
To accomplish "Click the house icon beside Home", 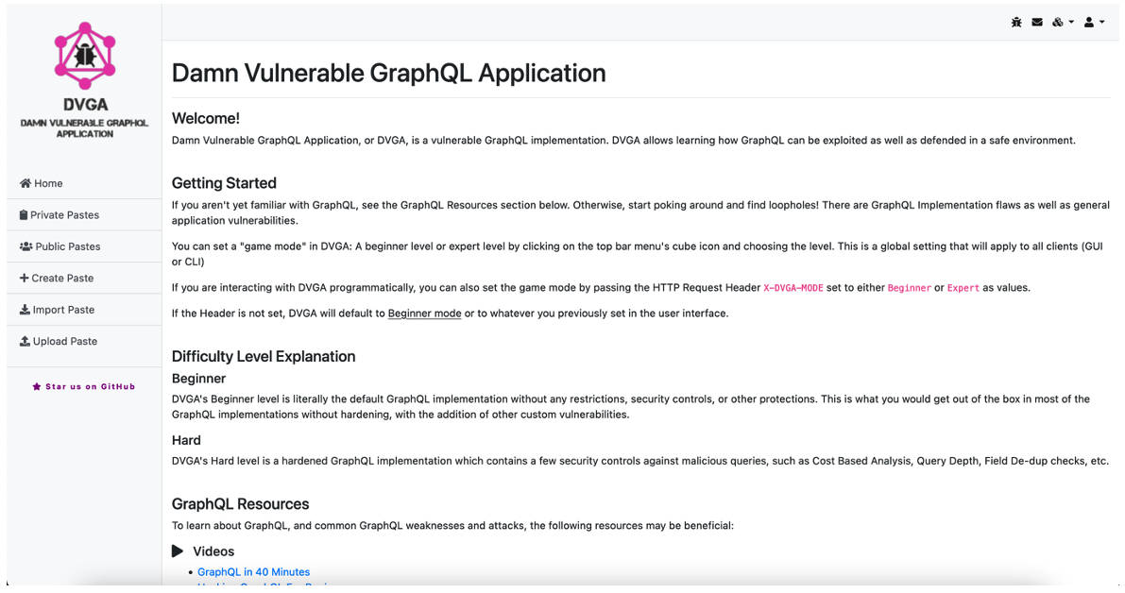I will point(26,183).
